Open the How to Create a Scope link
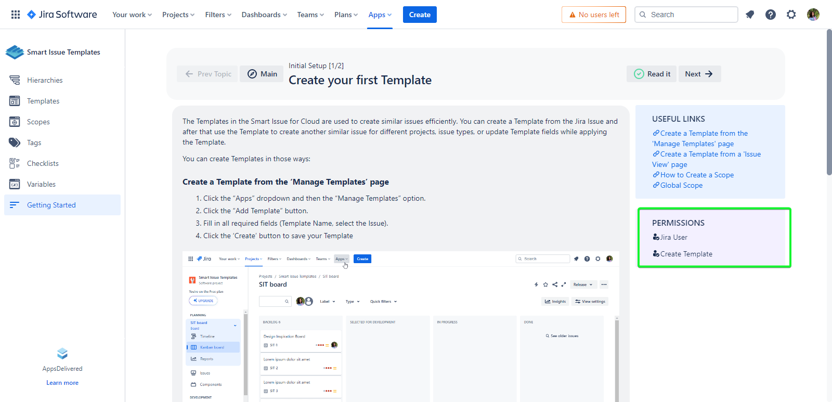 tap(697, 175)
